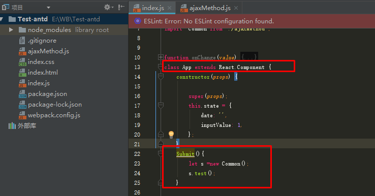Select index.js in the project tree
This screenshot has width=375, height=196.
[39, 83]
